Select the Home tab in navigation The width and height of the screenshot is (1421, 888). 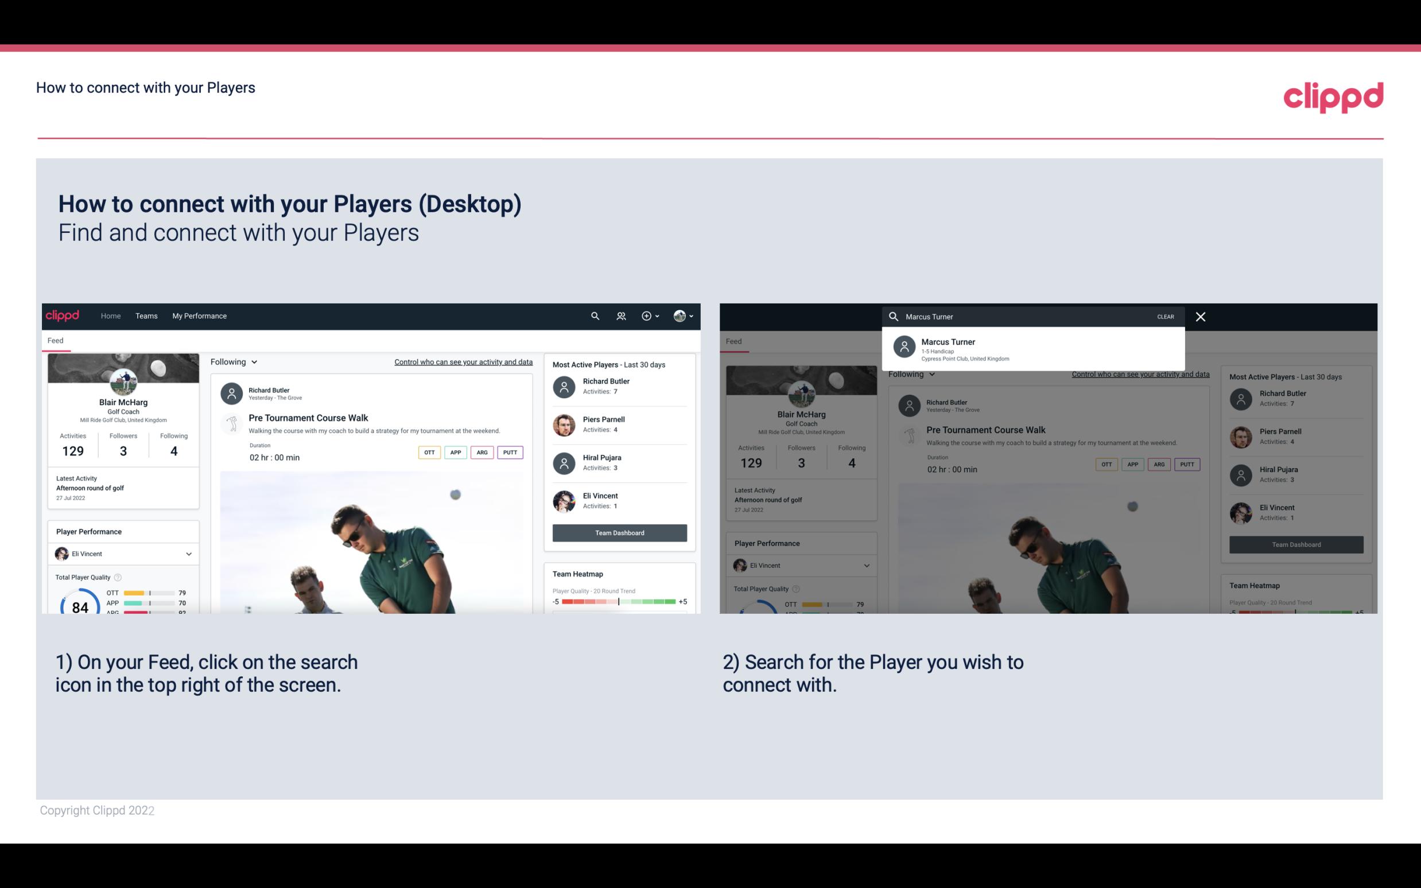click(x=110, y=315)
